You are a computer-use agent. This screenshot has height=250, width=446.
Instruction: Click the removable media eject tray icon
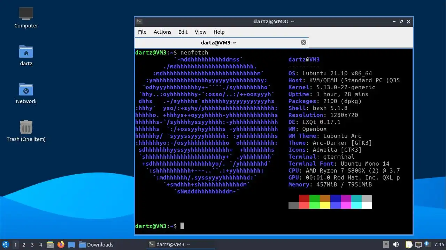(386, 244)
